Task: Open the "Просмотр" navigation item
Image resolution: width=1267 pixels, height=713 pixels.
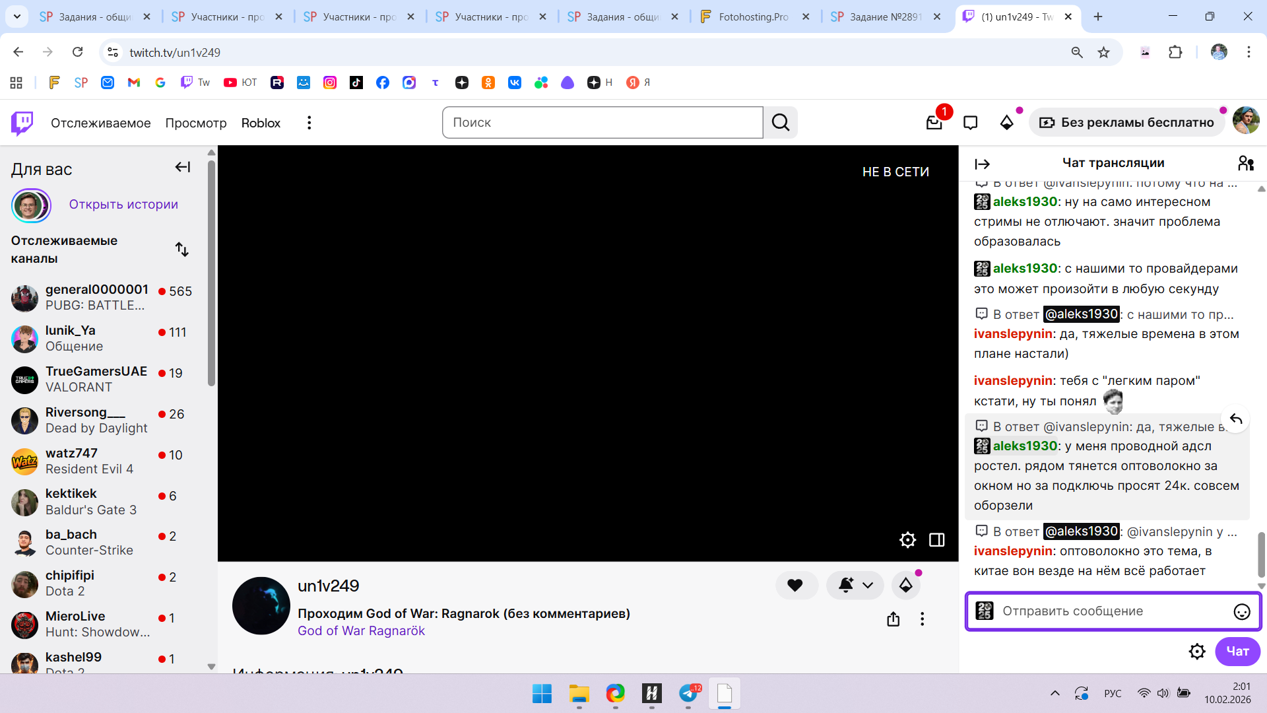Action: 196,123
